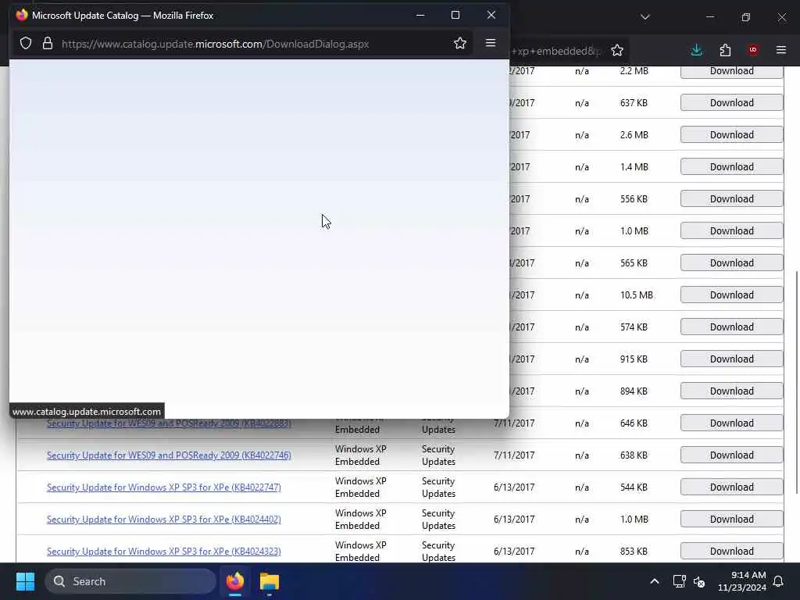Image resolution: width=800 pixels, height=600 pixels.
Task: Open main Firefox window application menu
Action: tap(781, 50)
